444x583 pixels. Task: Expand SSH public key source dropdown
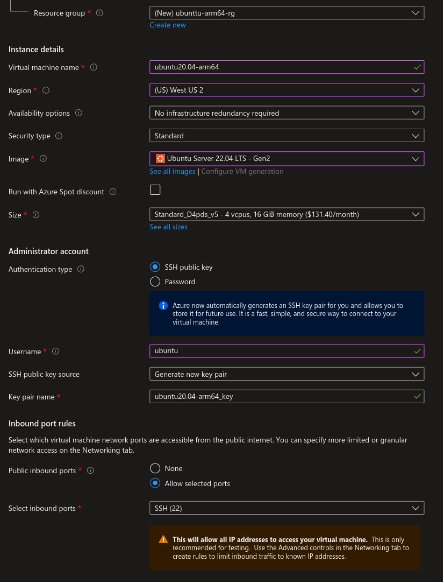287,374
